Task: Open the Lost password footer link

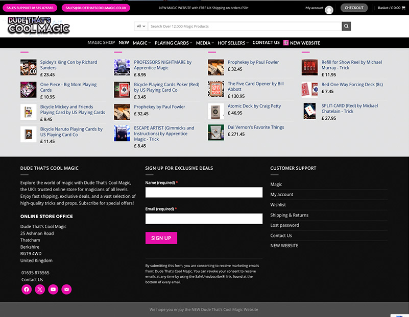Action: tap(284, 225)
